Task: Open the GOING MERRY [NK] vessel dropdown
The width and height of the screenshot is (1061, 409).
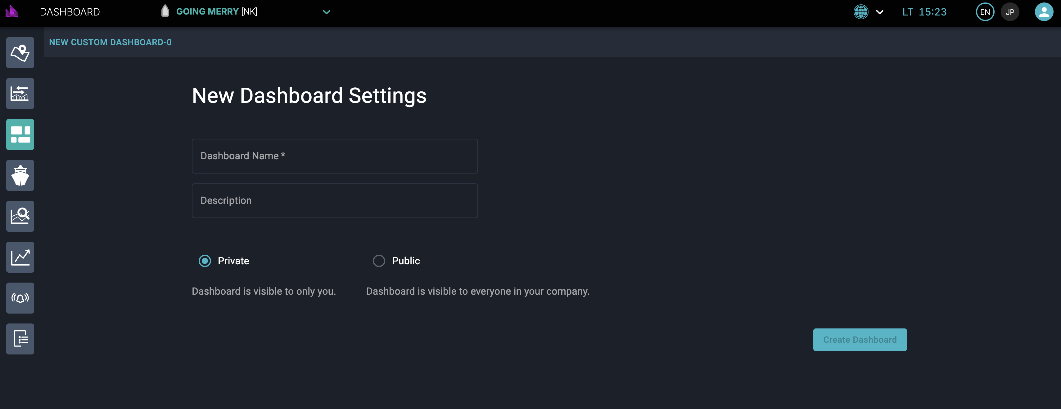Action: (x=246, y=11)
